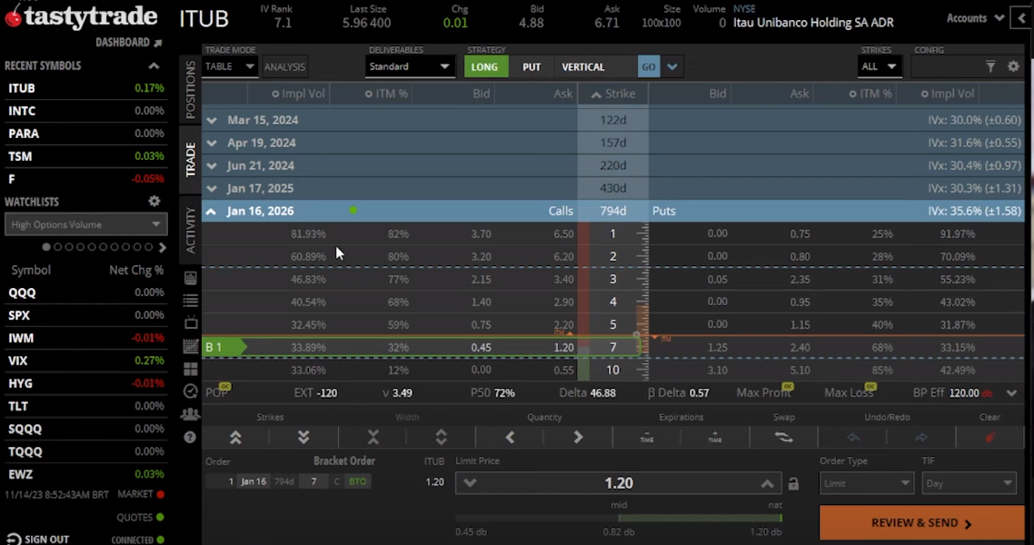This screenshot has height=545, width=1034.
Task: Open Watchlists settings gear
Action: 154,201
